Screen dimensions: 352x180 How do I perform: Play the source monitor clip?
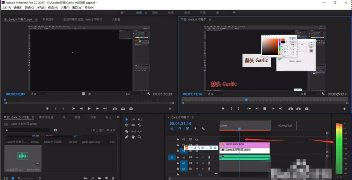coord(89,109)
